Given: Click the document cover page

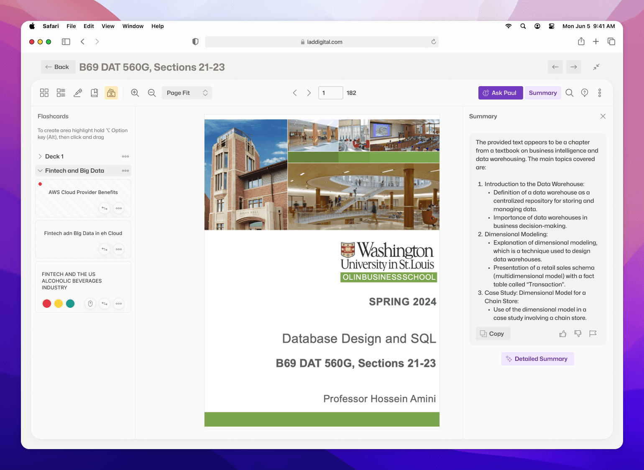Looking at the screenshot, I should pos(322,272).
